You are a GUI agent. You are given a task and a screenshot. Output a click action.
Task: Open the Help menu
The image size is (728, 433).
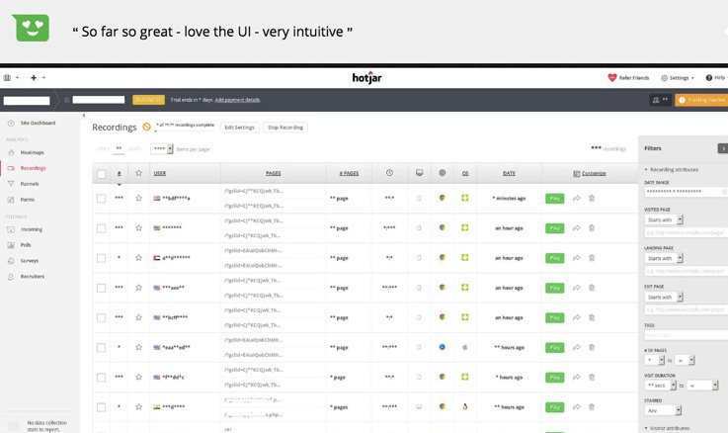(x=715, y=77)
